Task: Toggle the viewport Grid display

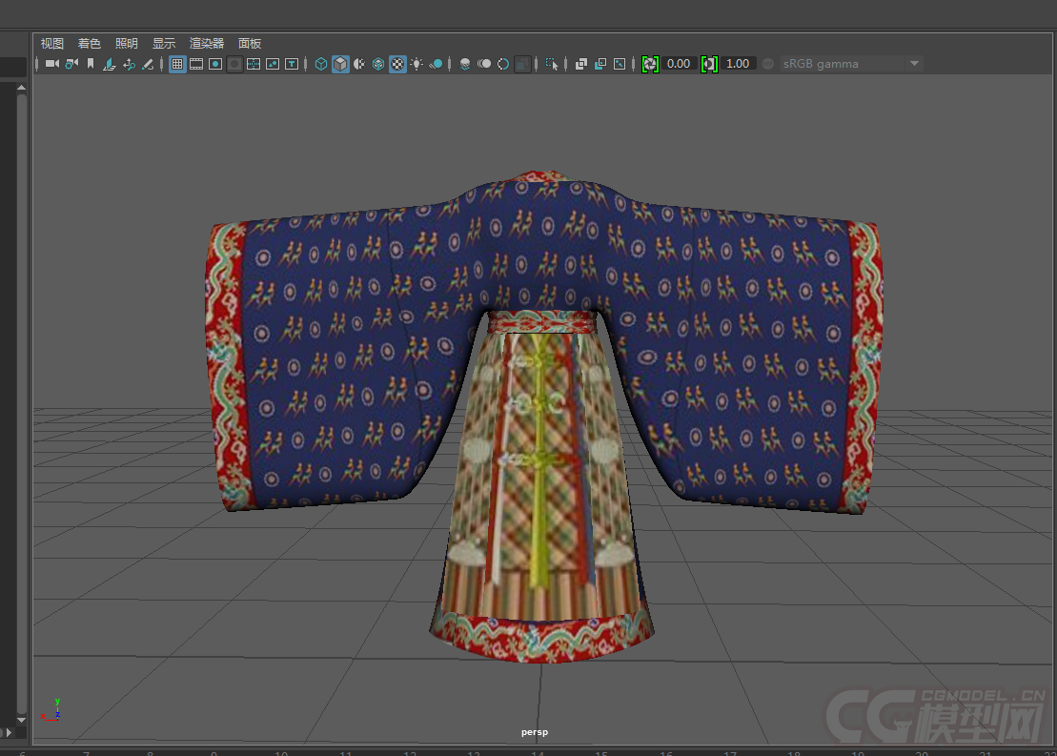Action: [176, 64]
